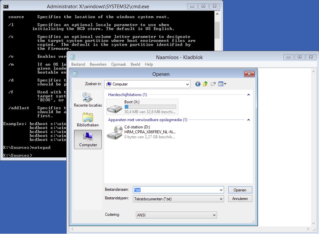Image resolution: width=319 pixels, height=234 pixels.
Task: Maximize the cmd.exe window
Action: tap(203, 6)
